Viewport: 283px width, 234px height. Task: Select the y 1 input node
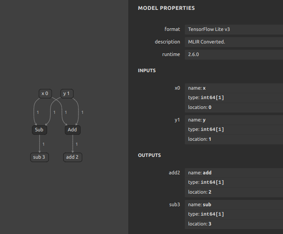(67, 93)
